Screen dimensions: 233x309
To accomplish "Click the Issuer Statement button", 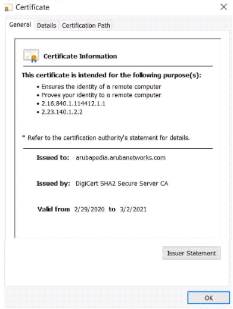I will pos(191,253).
